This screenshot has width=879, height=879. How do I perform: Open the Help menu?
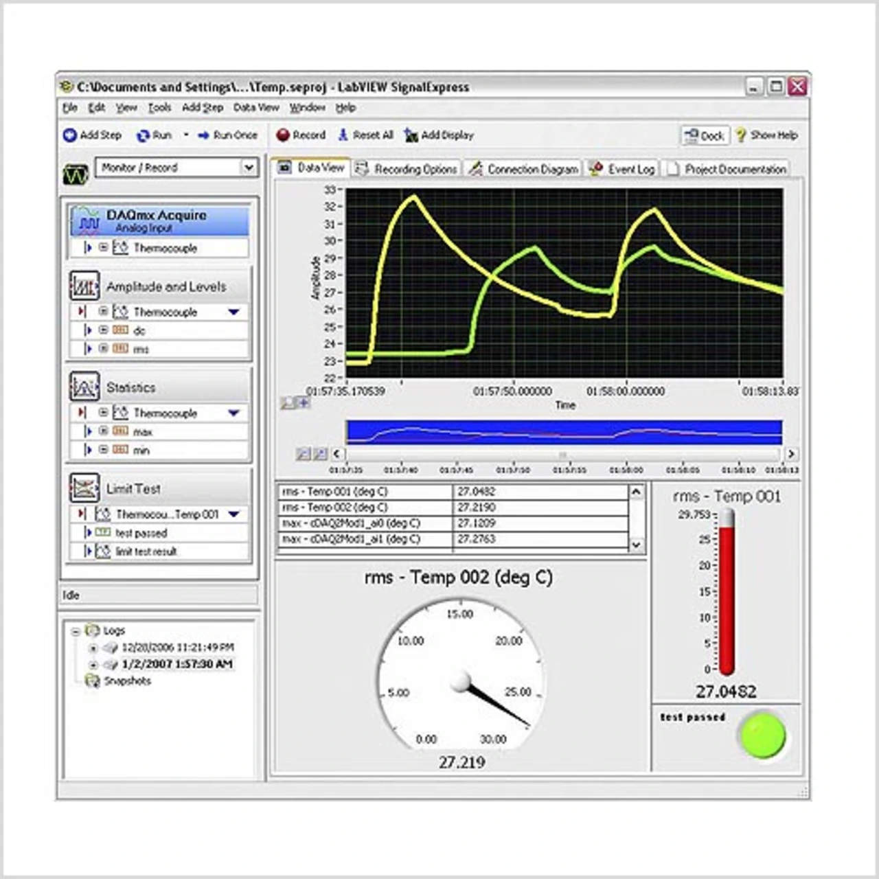(345, 108)
